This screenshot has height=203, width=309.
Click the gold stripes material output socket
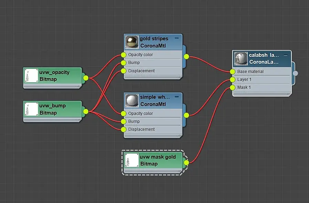(186, 57)
